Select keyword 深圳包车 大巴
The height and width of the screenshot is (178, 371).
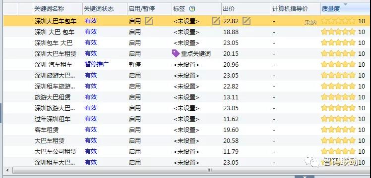[54, 43]
